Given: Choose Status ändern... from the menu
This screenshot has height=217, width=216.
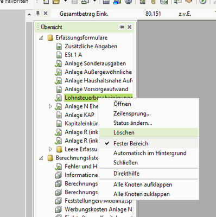Looking at the screenshot, I should 149,123.
